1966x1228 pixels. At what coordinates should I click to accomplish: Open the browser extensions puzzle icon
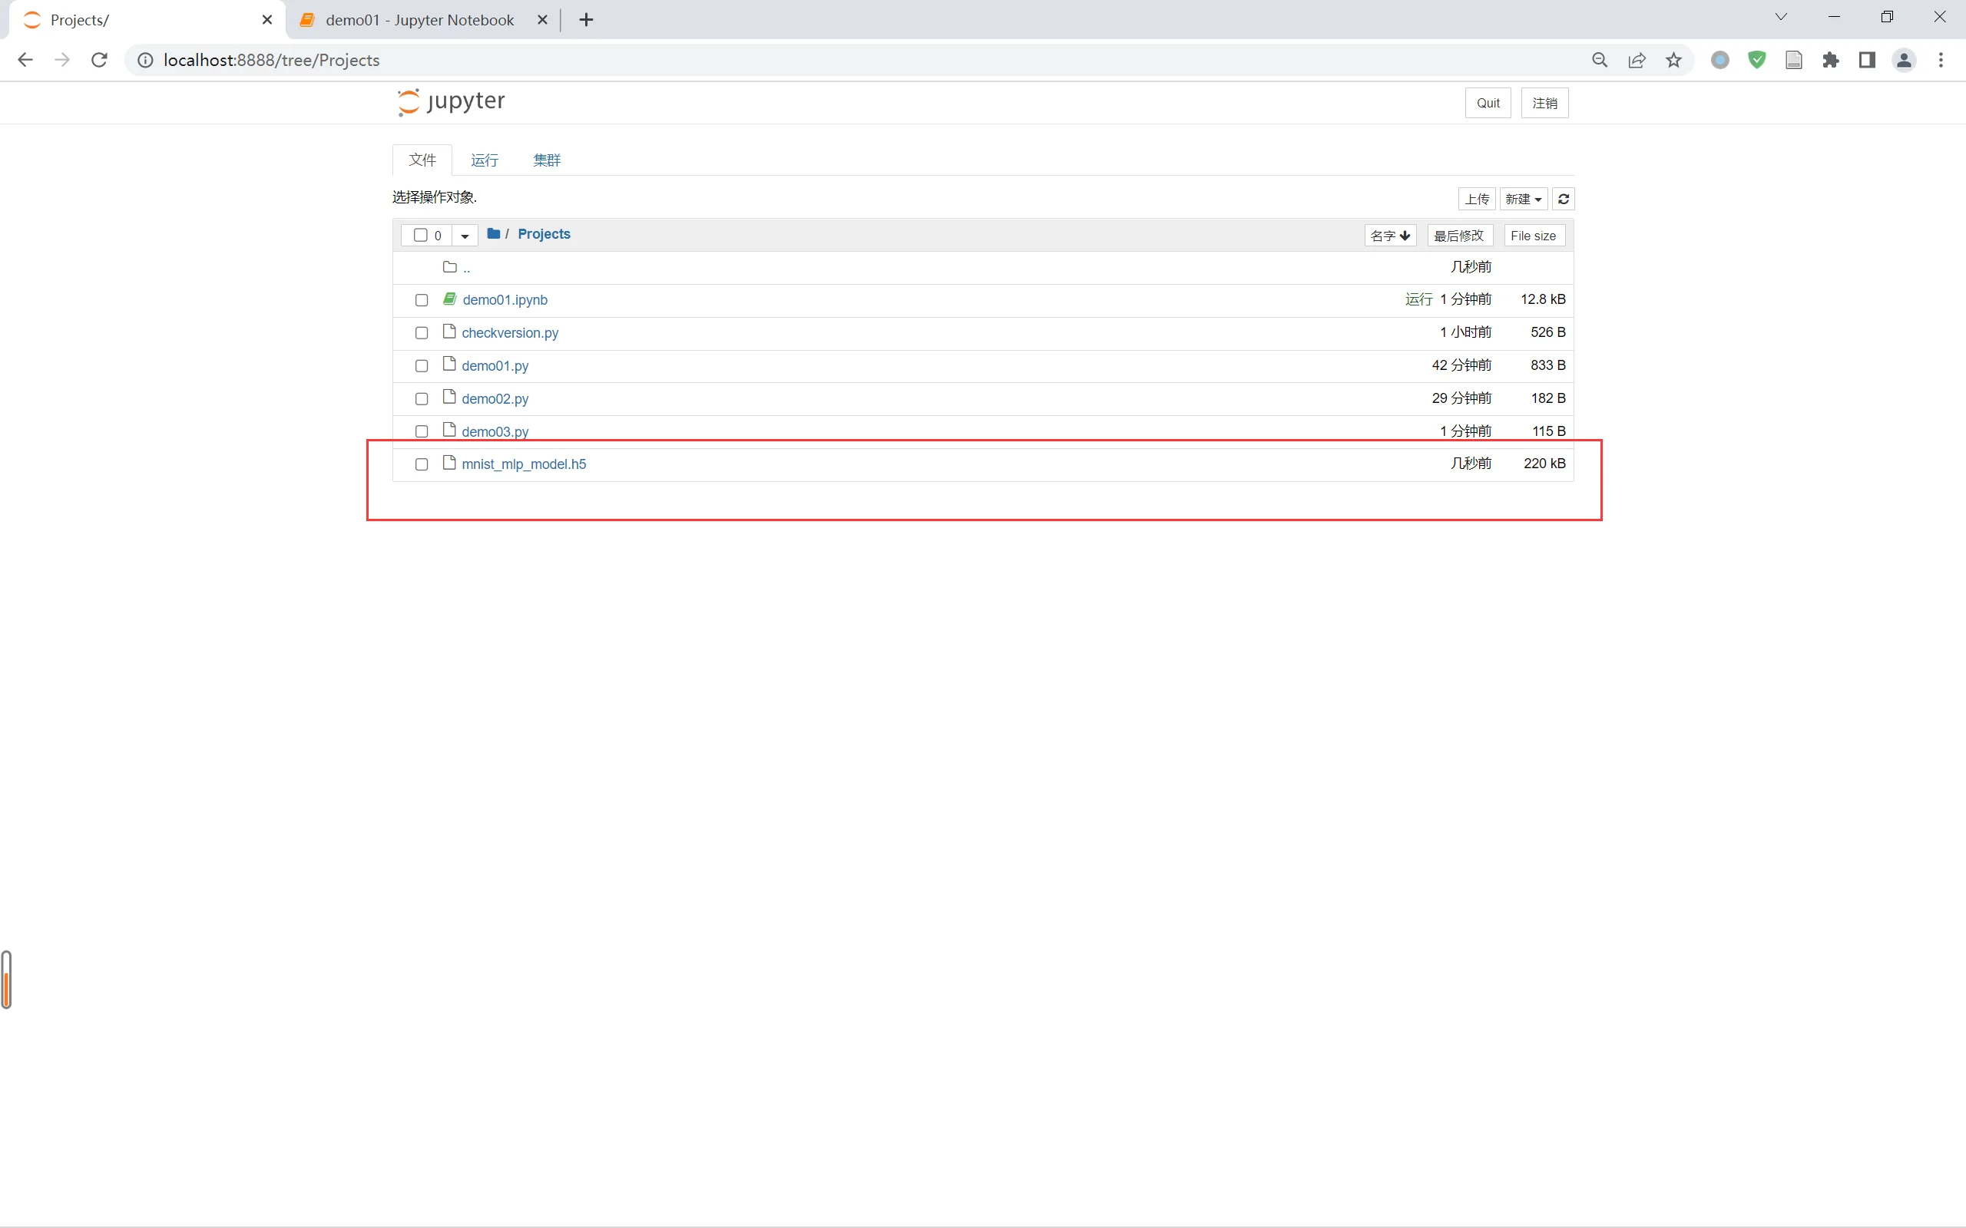pyautogui.click(x=1830, y=60)
